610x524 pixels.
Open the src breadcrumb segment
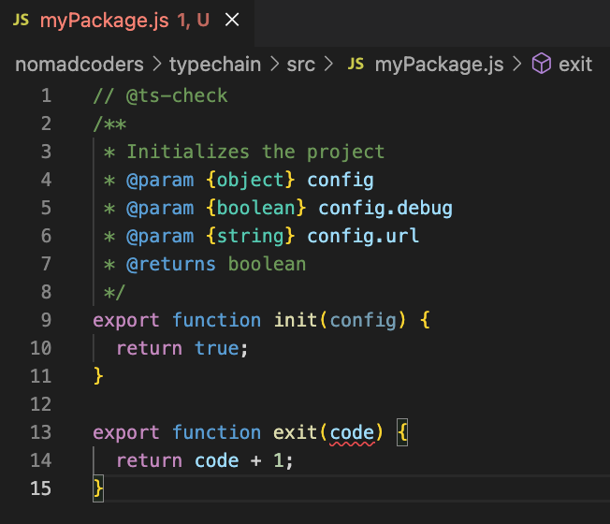(x=300, y=65)
